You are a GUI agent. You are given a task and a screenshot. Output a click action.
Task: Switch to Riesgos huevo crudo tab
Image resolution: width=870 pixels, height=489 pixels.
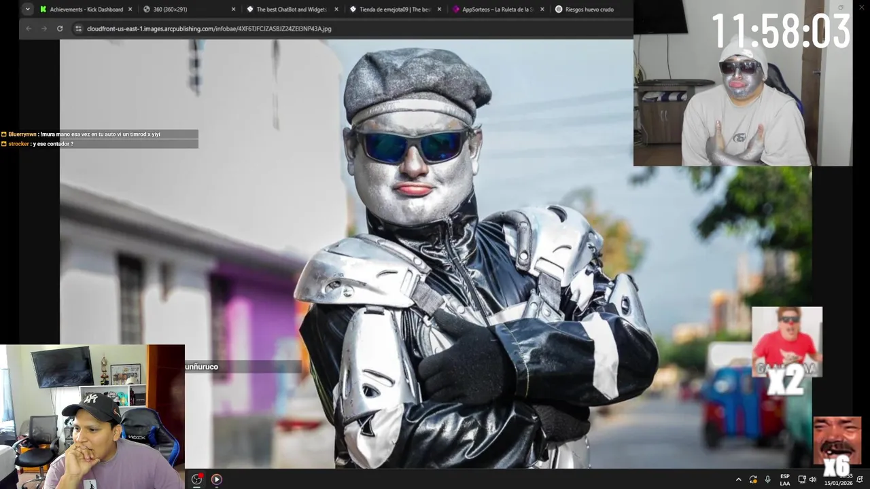[589, 10]
